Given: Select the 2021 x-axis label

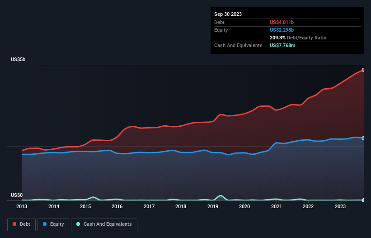Looking at the screenshot, I should pyautogui.click(x=277, y=206).
